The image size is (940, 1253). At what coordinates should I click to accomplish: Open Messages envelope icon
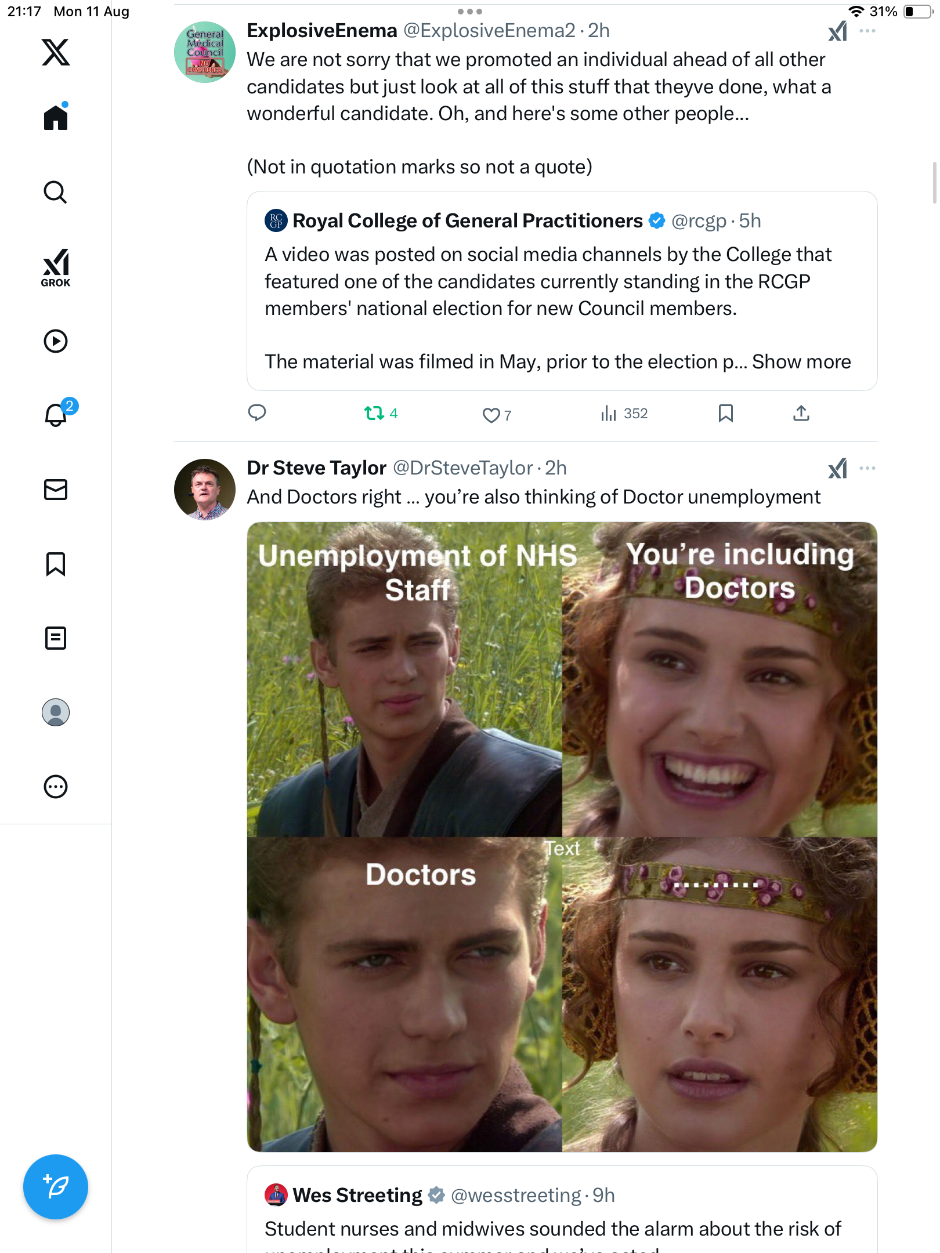(56, 490)
